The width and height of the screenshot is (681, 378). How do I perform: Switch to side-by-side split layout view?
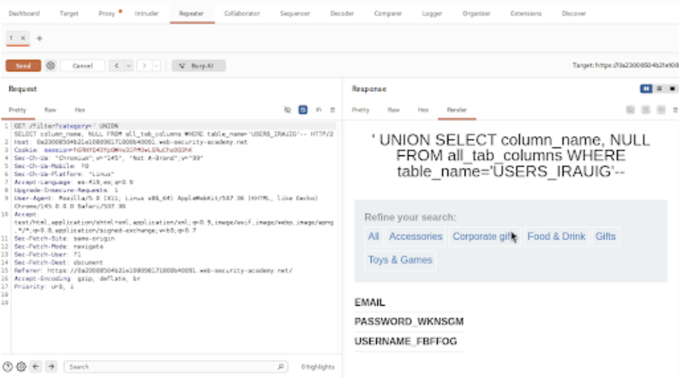[x=646, y=89]
